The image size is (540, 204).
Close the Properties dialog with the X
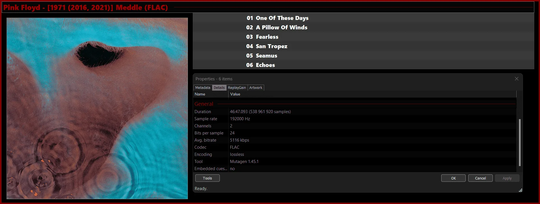click(516, 79)
